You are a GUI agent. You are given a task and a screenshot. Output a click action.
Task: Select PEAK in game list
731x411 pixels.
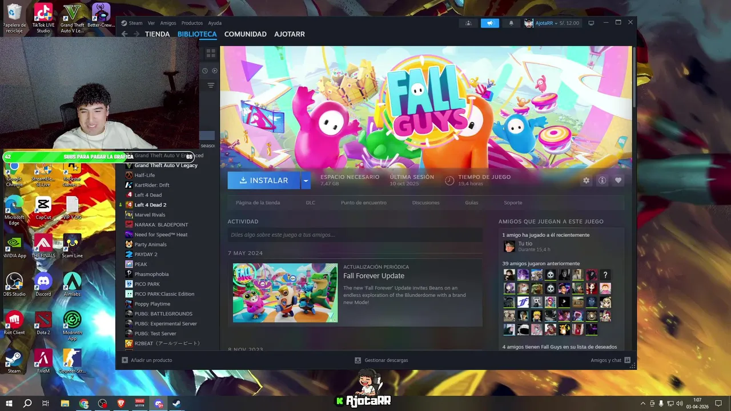coord(140,264)
